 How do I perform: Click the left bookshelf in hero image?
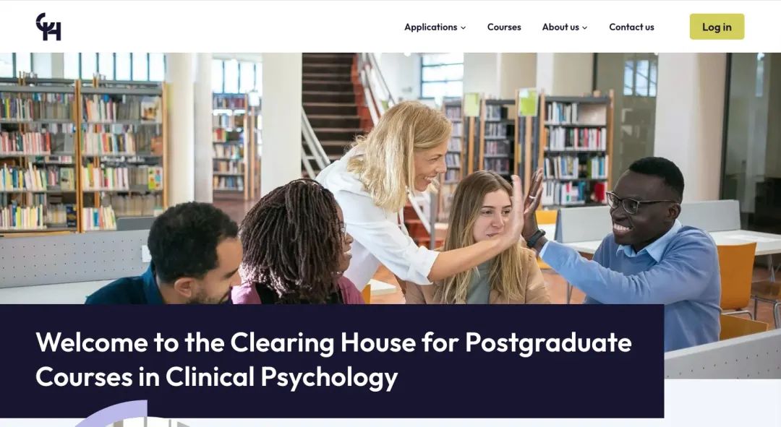pyautogui.click(x=82, y=155)
